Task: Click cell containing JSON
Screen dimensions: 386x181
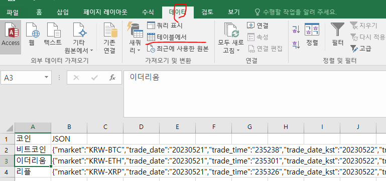Action: [x=69, y=139]
